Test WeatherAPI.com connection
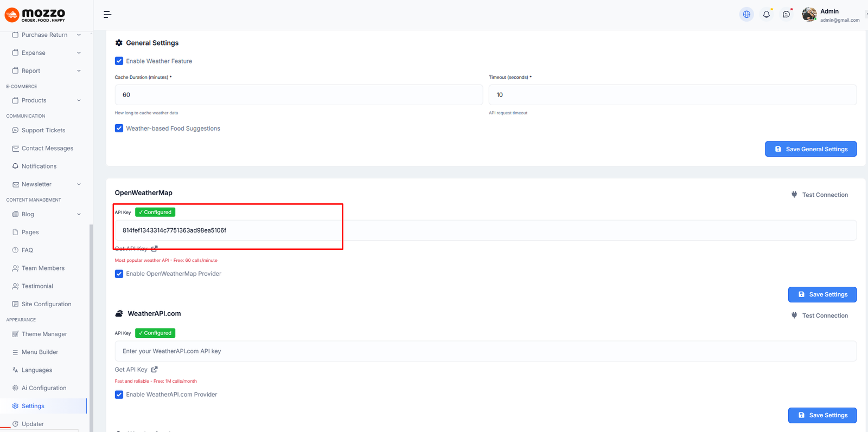This screenshot has width=868, height=432. coord(820,315)
